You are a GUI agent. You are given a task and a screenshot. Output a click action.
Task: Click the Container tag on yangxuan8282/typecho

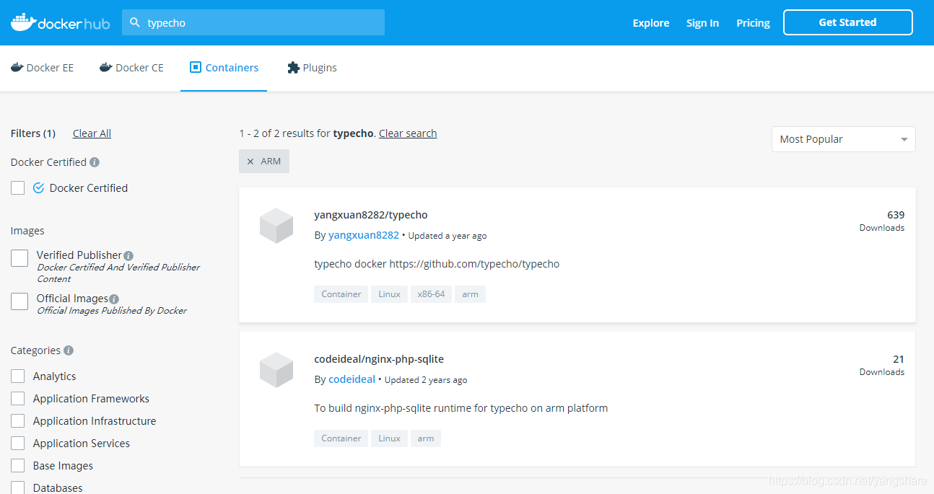341,294
